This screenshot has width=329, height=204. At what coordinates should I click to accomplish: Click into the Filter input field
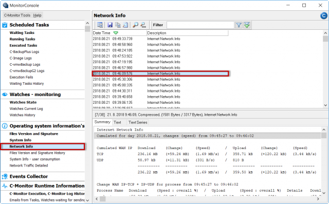pyautogui.click(x=200, y=25)
